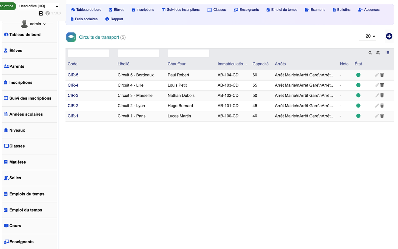Open Frais scolaires in the top menu
Image resolution: width=398 pixels, height=249 pixels.
coord(84,19)
